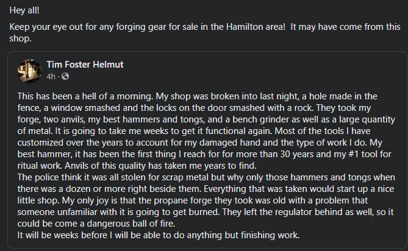Click Tim Foster Helmut's profile picture
This screenshot has height=251, width=408.
tap(30, 69)
